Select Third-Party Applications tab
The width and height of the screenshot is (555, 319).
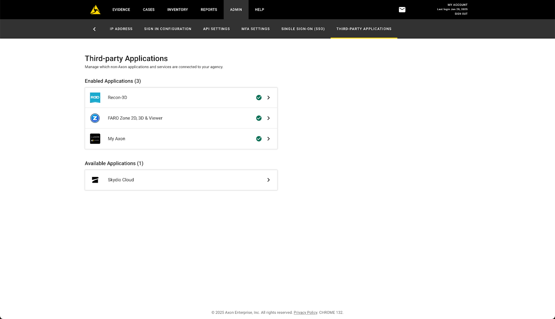click(364, 29)
